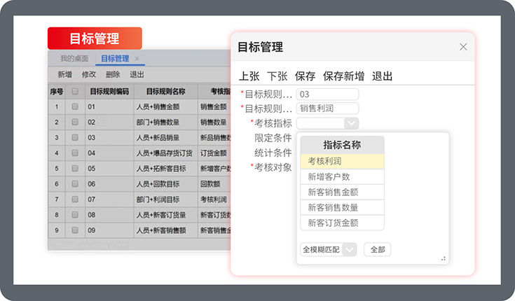The width and height of the screenshot is (515, 301).
Task: Close the 目标管理 tab
Action: (137, 59)
